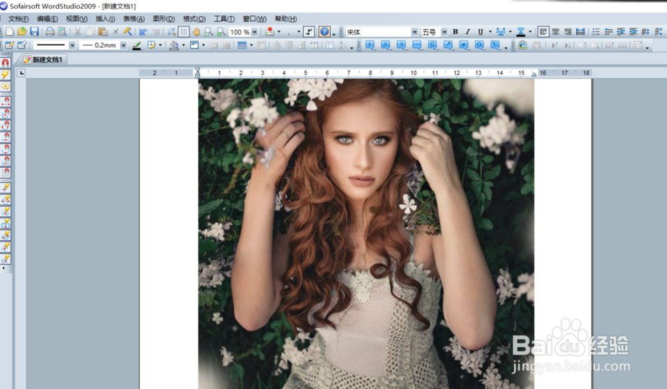Open the 工具(T) menu
This screenshot has width=667, height=389.
tap(223, 19)
